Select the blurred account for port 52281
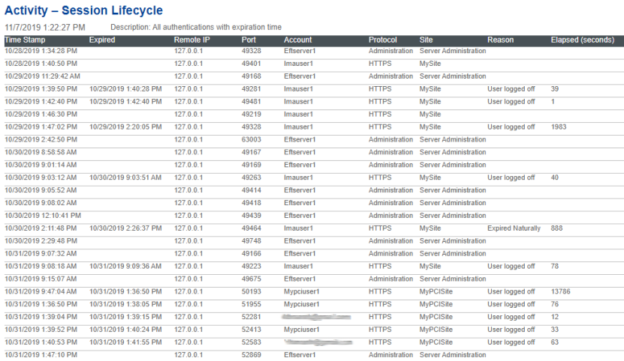This screenshot has height=361, width=624. (x=317, y=318)
